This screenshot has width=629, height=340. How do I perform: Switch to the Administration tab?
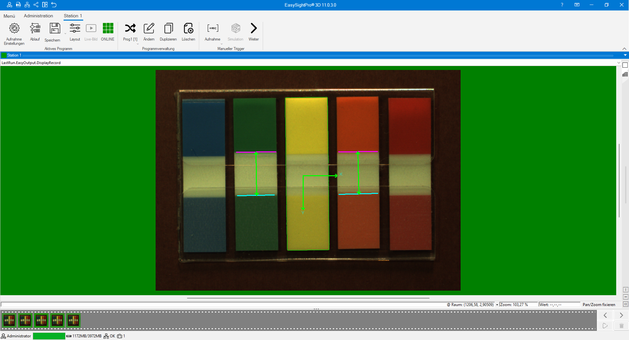point(38,16)
